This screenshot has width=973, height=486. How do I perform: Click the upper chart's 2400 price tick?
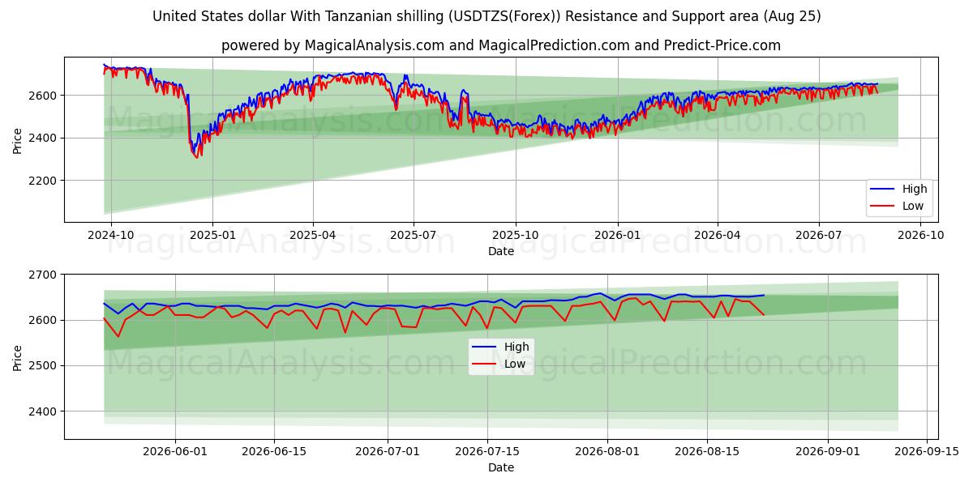point(44,138)
